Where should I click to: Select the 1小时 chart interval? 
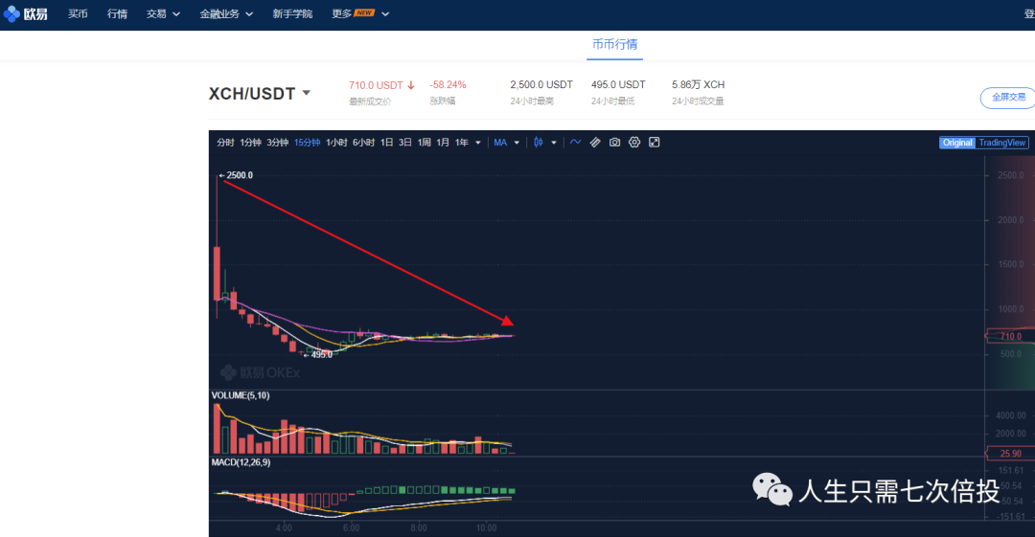[336, 143]
